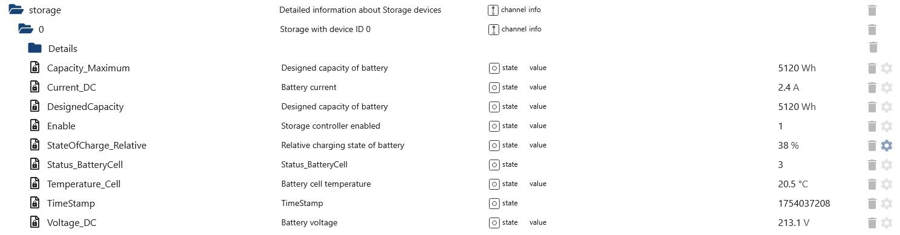Image resolution: width=900 pixels, height=235 pixels.
Task: Delete the StateOfCharge_Relative state via trash icon
Action: tap(872, 146)
